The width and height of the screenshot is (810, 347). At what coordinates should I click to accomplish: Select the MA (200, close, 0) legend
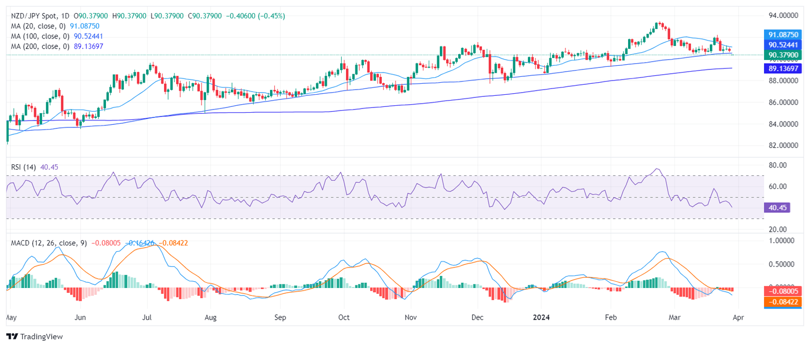38,46
